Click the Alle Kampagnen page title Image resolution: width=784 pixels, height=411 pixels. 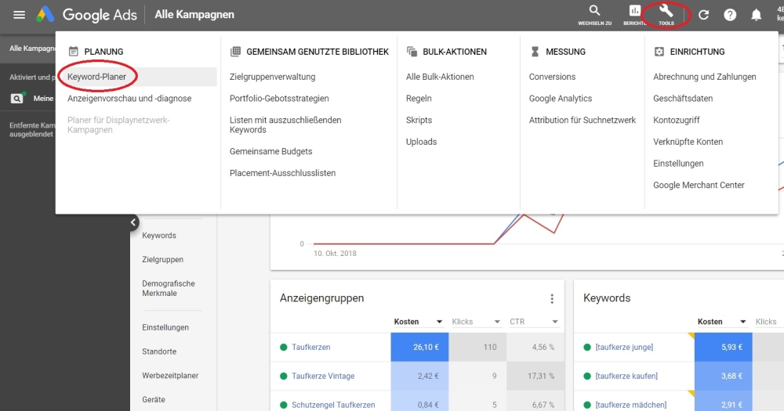(x=194, y=14)
